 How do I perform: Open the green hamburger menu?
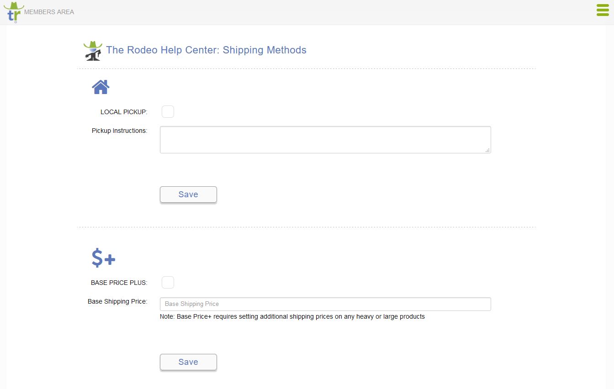coord(603,10)
